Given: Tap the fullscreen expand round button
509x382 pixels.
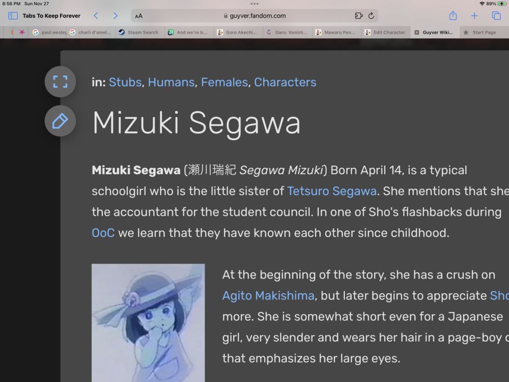Looking at the screenshot, I should 61,81.
